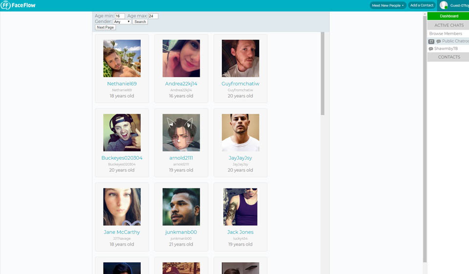Click arnold2111's cat-ears avatar thumbnail
The height and width of the screenshot is (274, 469).
[181, 133]
